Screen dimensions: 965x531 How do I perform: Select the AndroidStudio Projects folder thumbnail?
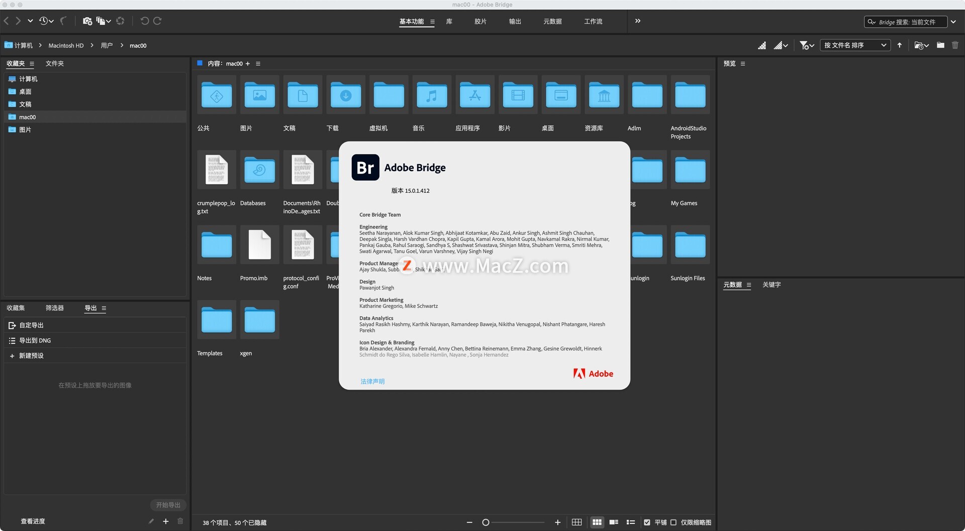(x=690, y=95)
